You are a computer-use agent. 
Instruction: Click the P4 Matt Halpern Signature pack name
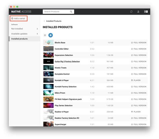68,99
